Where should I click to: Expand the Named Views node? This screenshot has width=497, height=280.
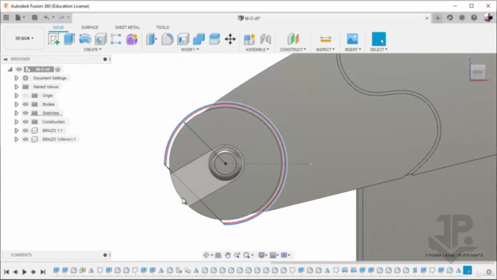(16, 86)
